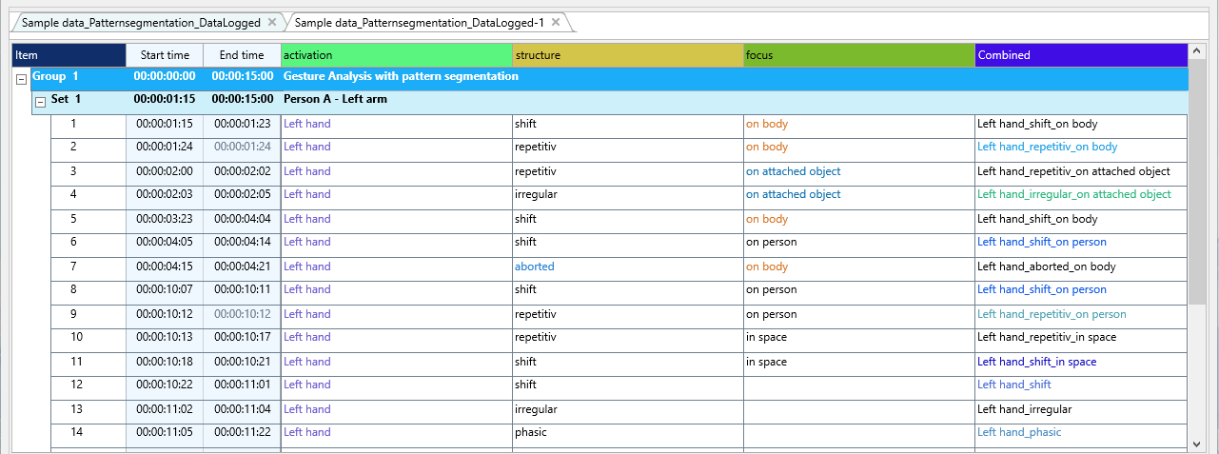Click 'on person' focus in row 6
The width and height of the screenshot is (1219, 454).
point(772,242)
